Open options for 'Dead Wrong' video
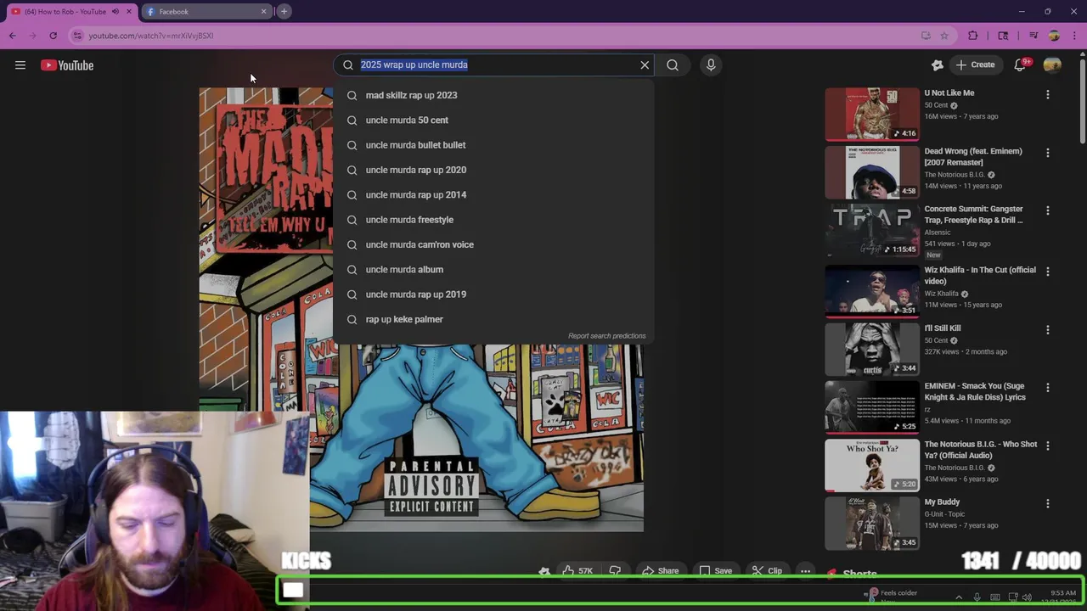This screenshot has width=1087, height=611. [1047, 153]
